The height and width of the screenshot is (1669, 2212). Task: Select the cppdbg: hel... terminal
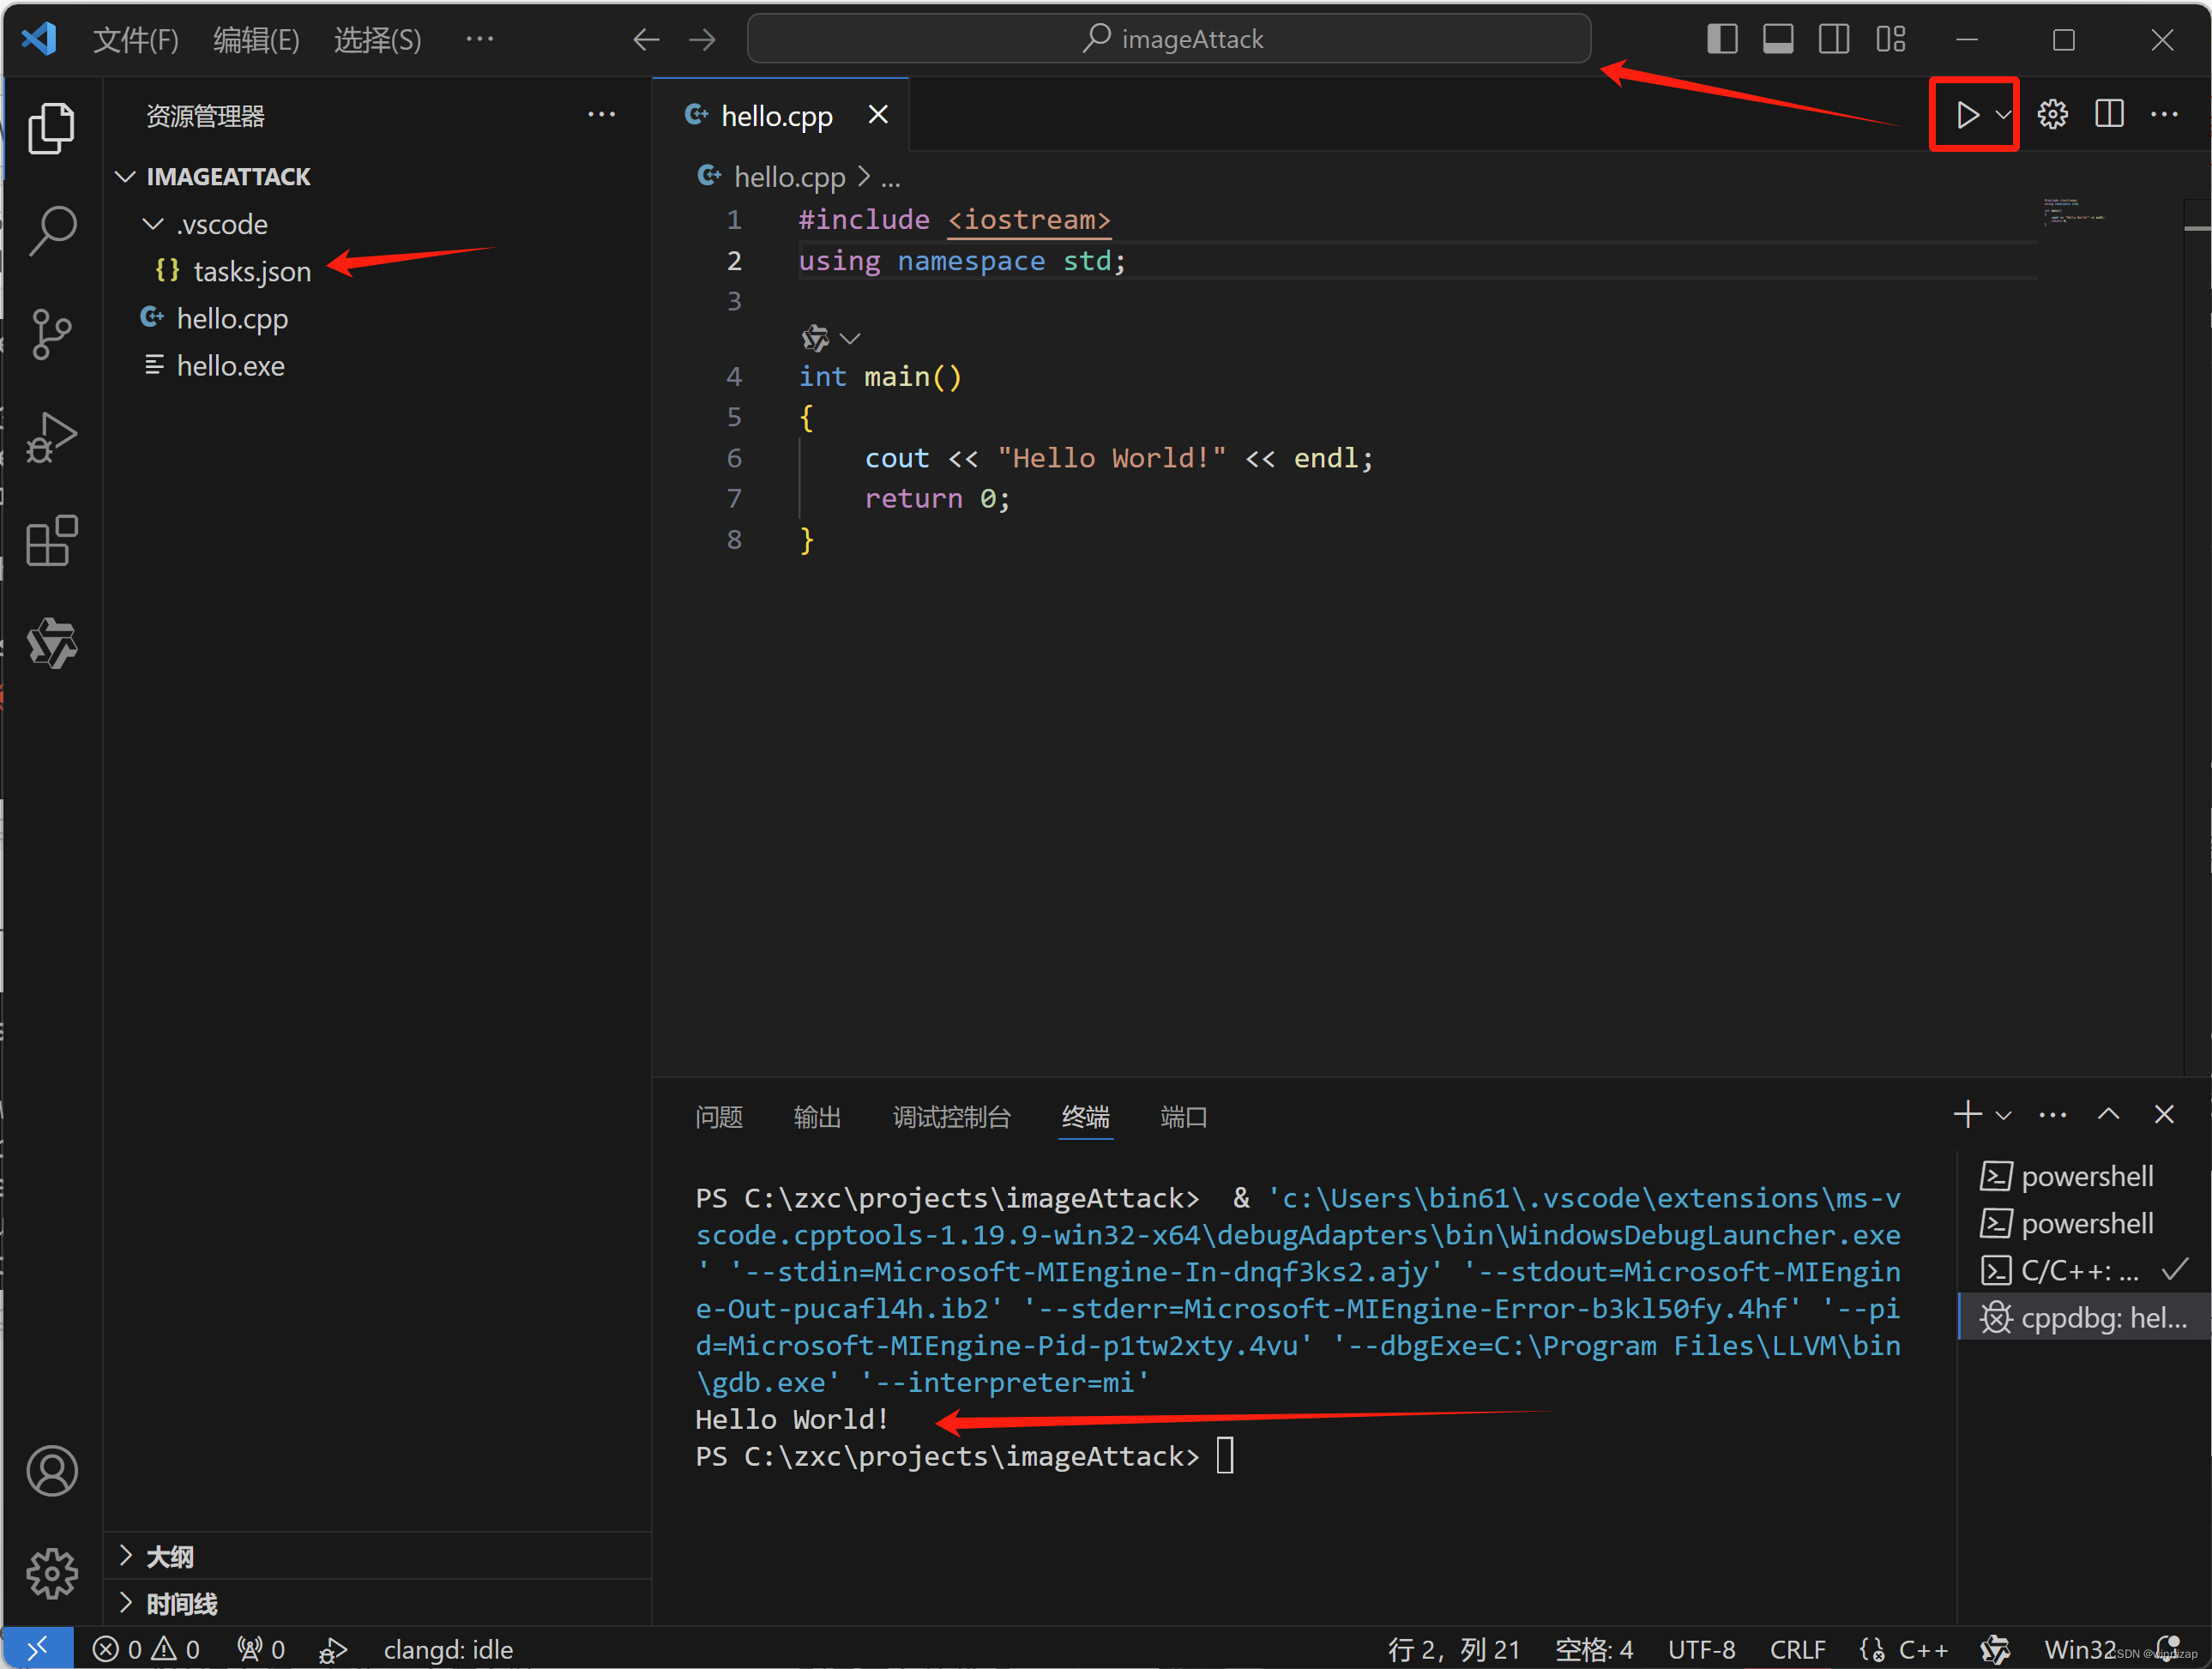(2084, 1318)
